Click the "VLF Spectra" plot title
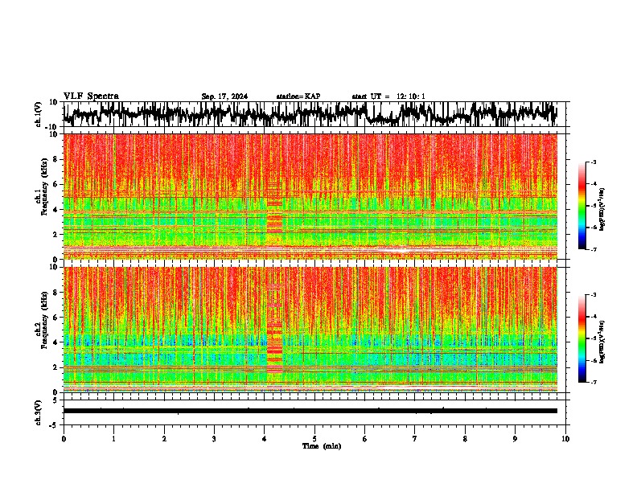The height and width of the screenshot is (492, 637). pyautogui.click(x=91, y=96)
